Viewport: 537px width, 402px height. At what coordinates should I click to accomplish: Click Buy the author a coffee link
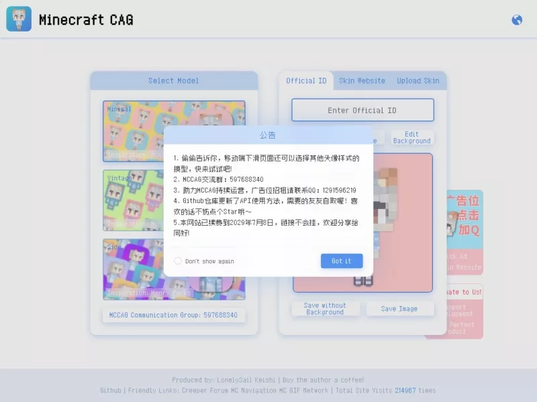323,380
